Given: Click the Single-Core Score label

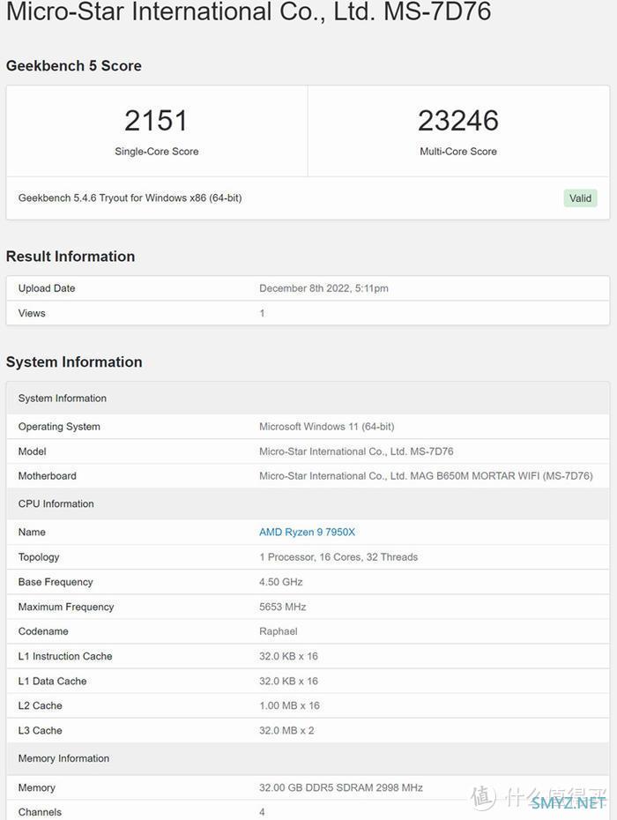Looking at the screenshot, I should (156, 151).
